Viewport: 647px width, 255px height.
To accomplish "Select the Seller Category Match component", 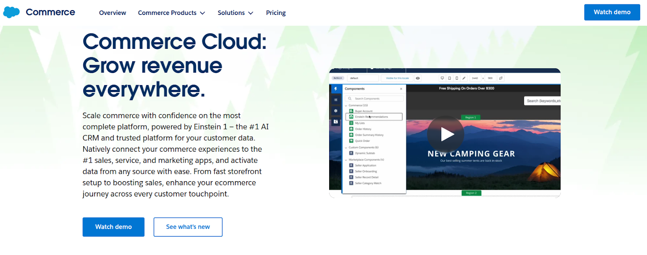I will (366, 183).
